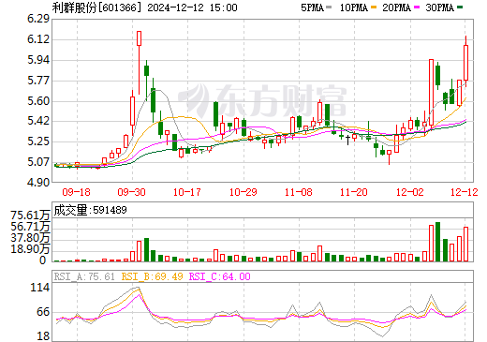The image size is (487, 342).
Task: Click the 5PMA gray legend swatch
Action: click(329, 7)
